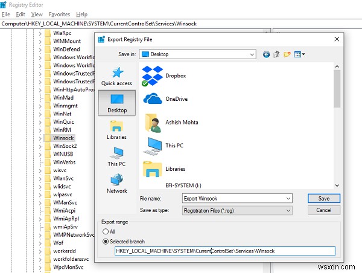The width and height of the screenshot is (362, 273).
Task: Click the WlanSvc folder icon in tree
Action: 48,178
